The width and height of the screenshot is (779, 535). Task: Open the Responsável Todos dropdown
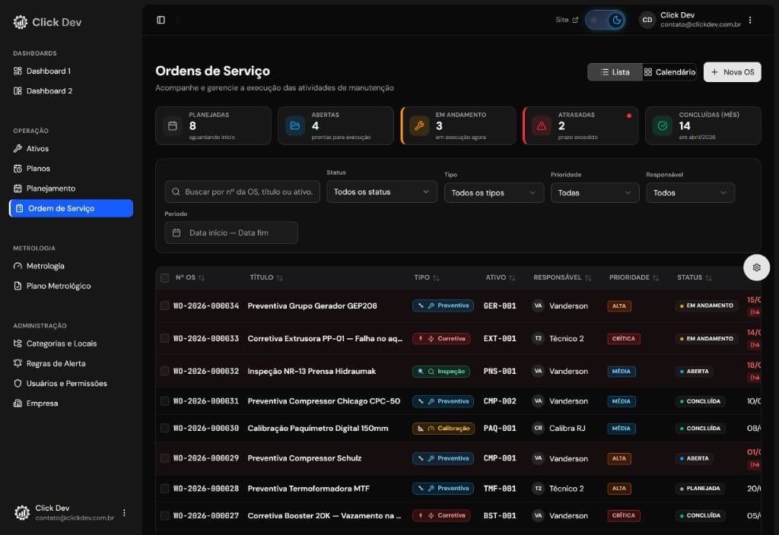(x=690, y=192)
